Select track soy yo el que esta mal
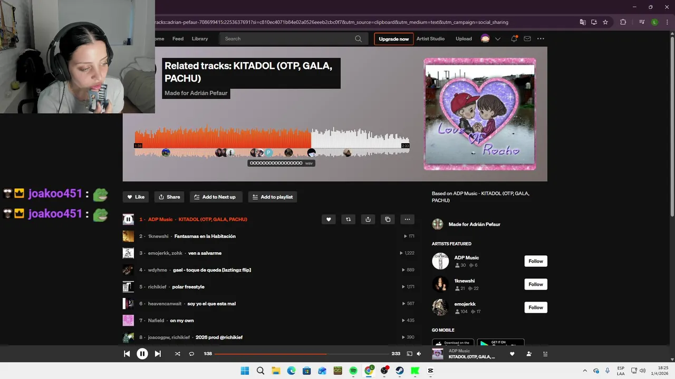Image resolution: width=675 pixels, height=379 pixels. click(x=211, y=304)
